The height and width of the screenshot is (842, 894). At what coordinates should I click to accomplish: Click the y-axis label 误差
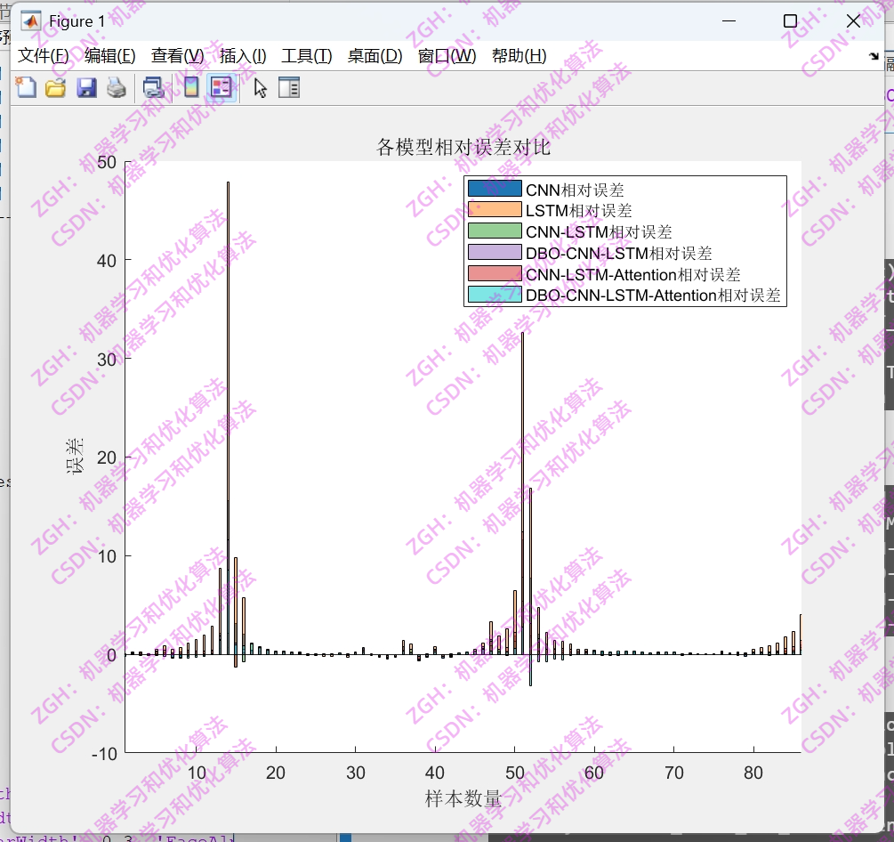(x=75, y=457)
